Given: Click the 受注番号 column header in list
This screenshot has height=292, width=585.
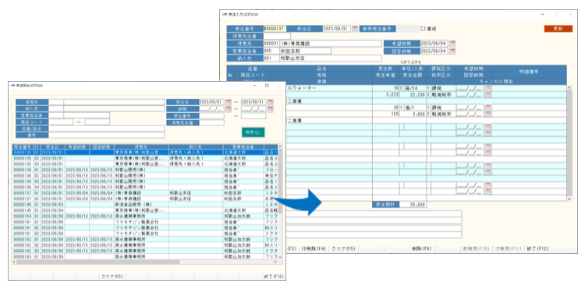Looking at the screenshot, I should tap(23, 146).
